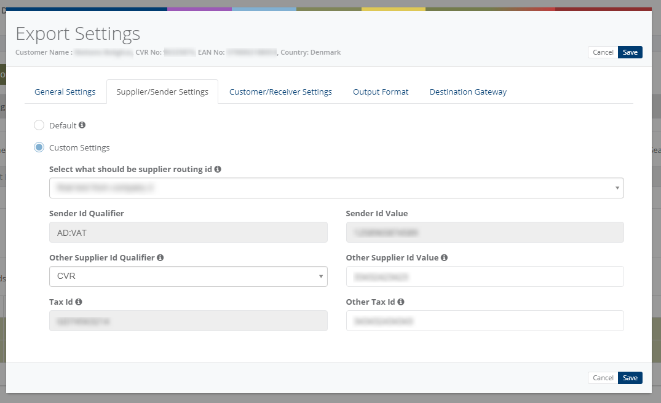
Task: Click the 'EAN No:' label in header
Action: pyautogui.click(x=211, y=52)
